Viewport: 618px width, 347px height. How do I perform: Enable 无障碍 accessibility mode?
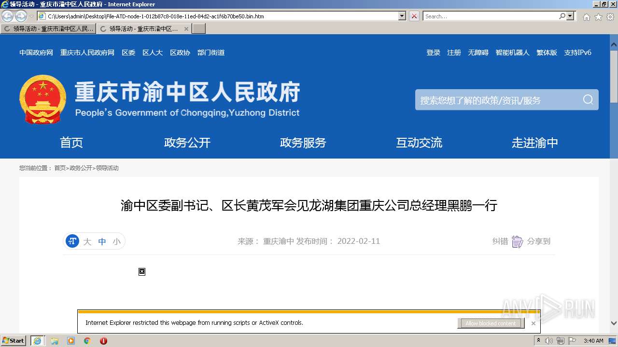pyautogui.click(x=478, y=53)
